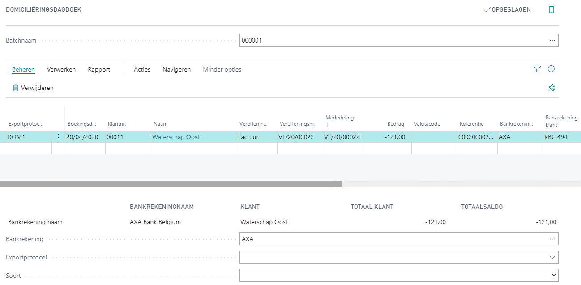Screen dimensions: 581x285
Task: Show the info factbox icon
Action: (551, 69)
